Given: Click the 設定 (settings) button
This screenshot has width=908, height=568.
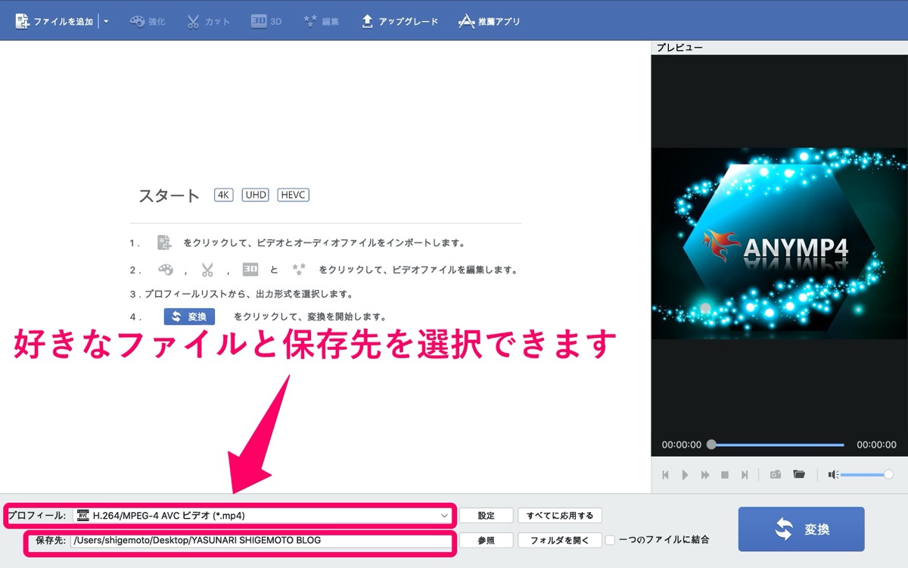Looking at the screenshot, I should pyautogui.click(x=487, y=516).
